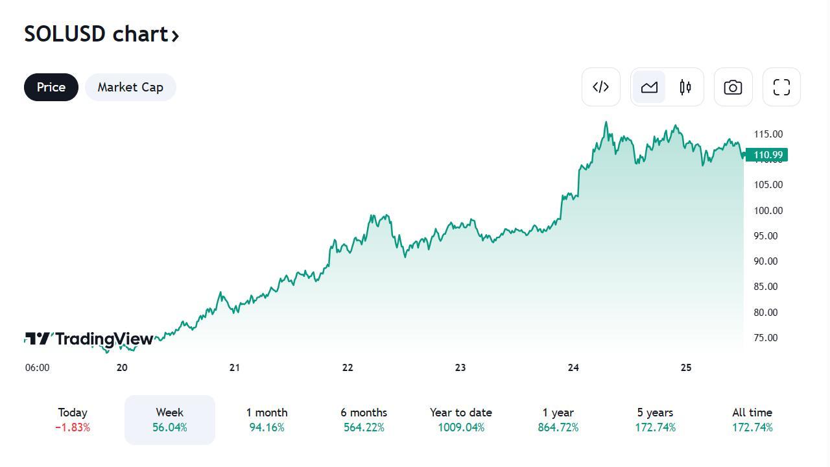830x467 pixels.
Task: Open the SOLUSD chart heading link
Action: (x=96, y=34)
